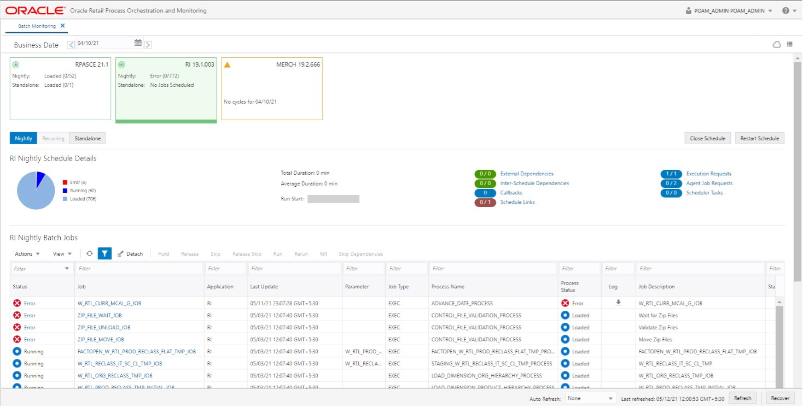Open the View menu
Viewport: 803px width, 408px height.
coord(62,254)
